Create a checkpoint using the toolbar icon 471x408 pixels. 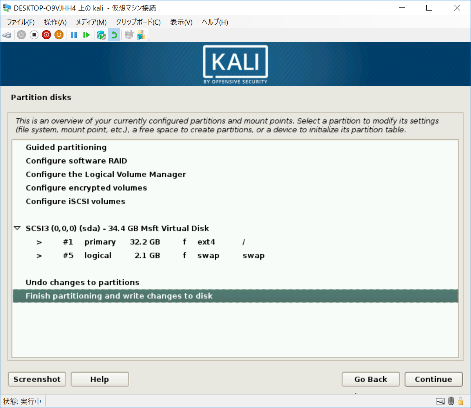(x=101, y=35)
